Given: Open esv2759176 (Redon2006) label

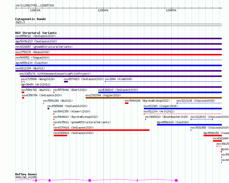Looking at the screenshot, I should 32,52.
